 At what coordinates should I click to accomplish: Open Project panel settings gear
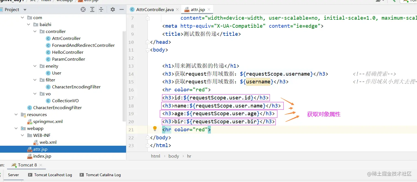coord(112,9)
